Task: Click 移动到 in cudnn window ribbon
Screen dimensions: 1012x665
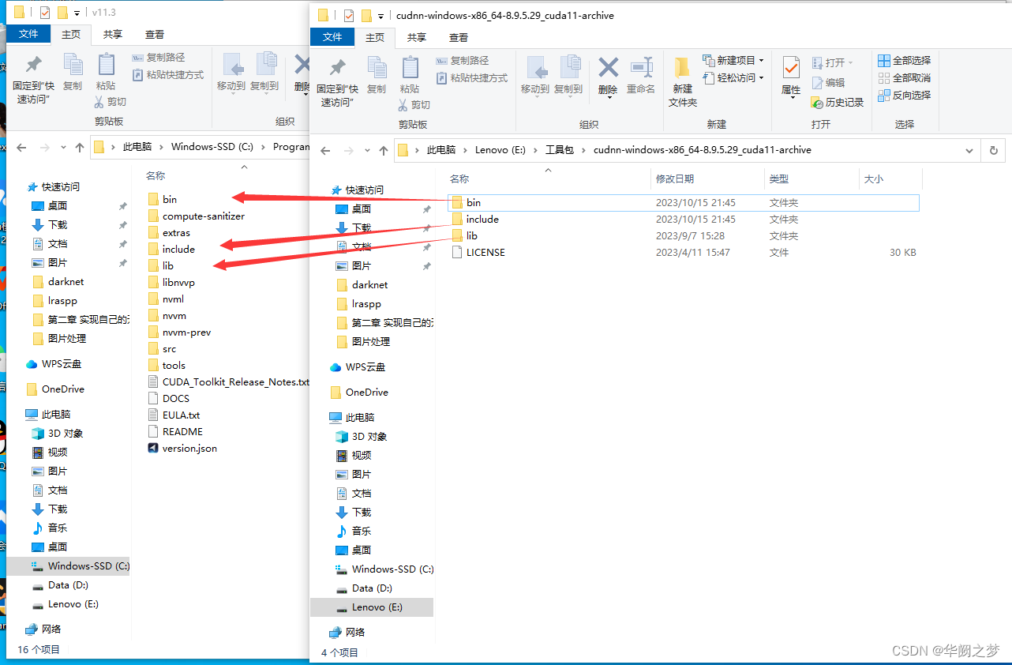Action: (x=535, y=75)
